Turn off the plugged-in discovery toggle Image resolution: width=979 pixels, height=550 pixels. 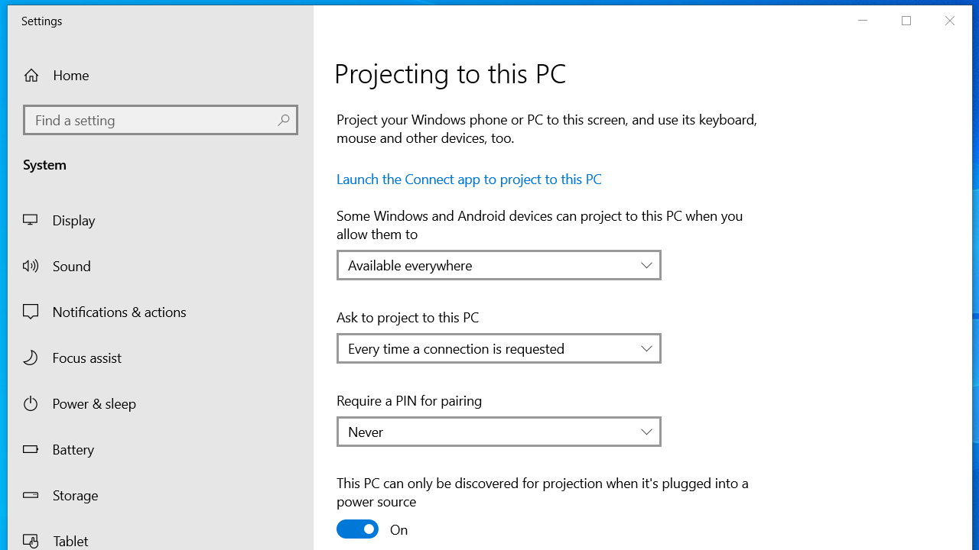coord(357,529)
